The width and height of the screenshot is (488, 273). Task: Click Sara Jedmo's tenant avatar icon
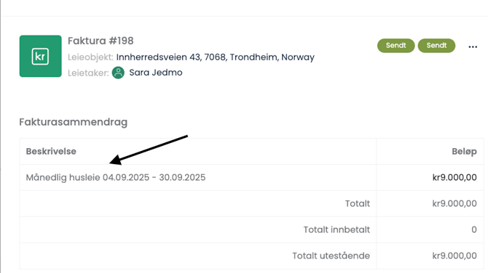(x=118, y=73)
